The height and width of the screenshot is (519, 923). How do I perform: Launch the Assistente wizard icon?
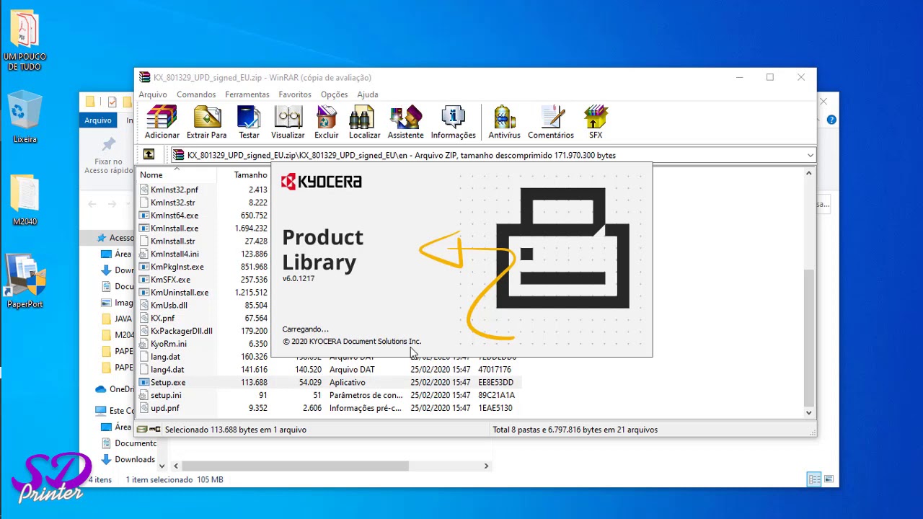point(405,123)
